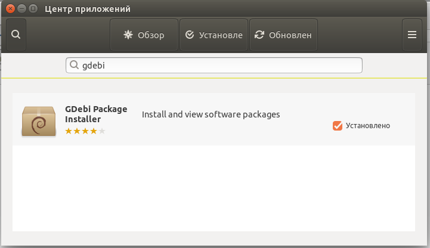This screenshot has width=430, height=248.
Task: Open the hamburger menu
Action: click(x=412, y=35)
